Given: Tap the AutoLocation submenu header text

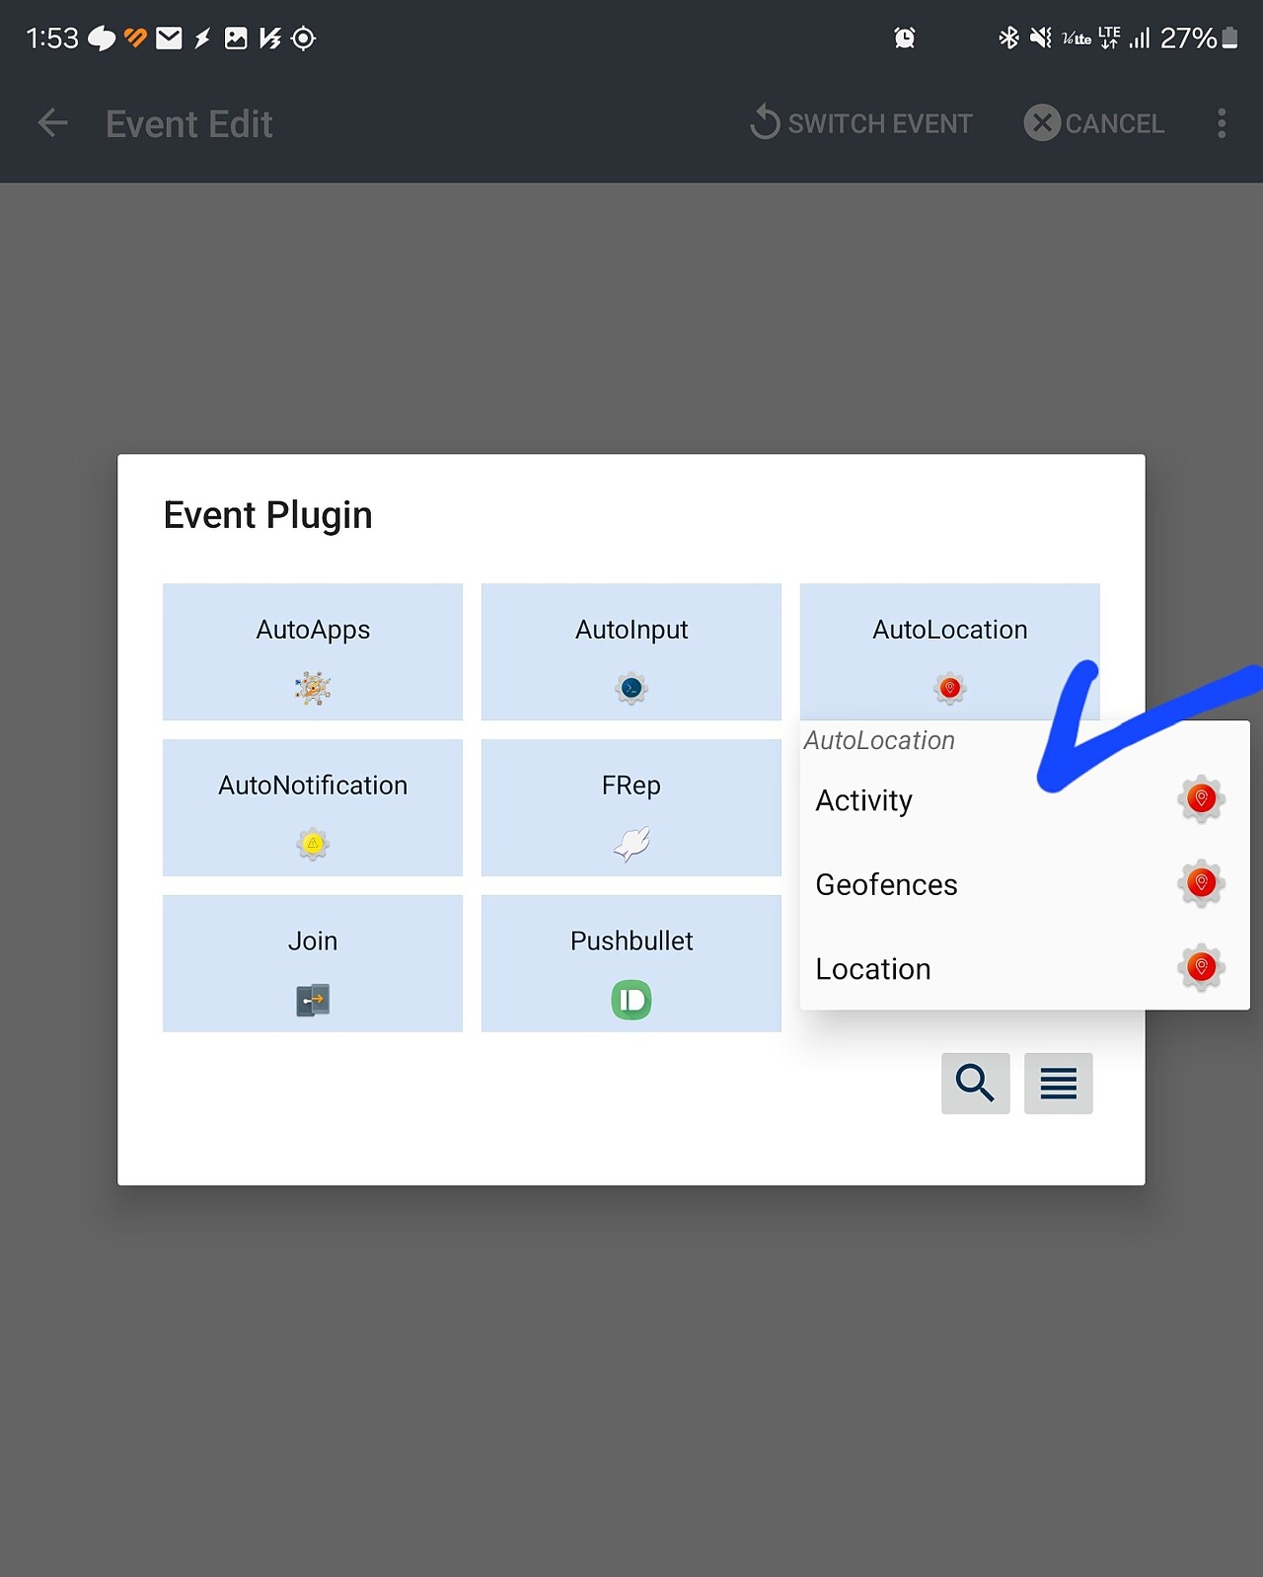Looking at the screenshot, I should (x=879, y=740).
